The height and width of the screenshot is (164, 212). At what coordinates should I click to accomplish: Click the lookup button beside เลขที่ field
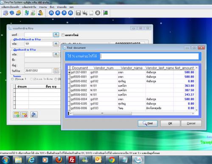pyautogui.click(x=56, y=35)
